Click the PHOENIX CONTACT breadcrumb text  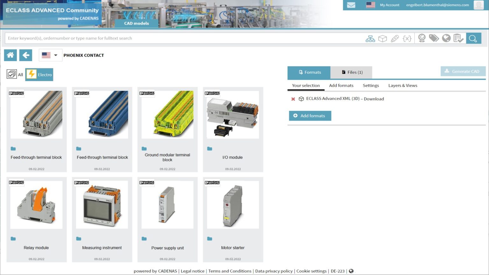(84, 55)
